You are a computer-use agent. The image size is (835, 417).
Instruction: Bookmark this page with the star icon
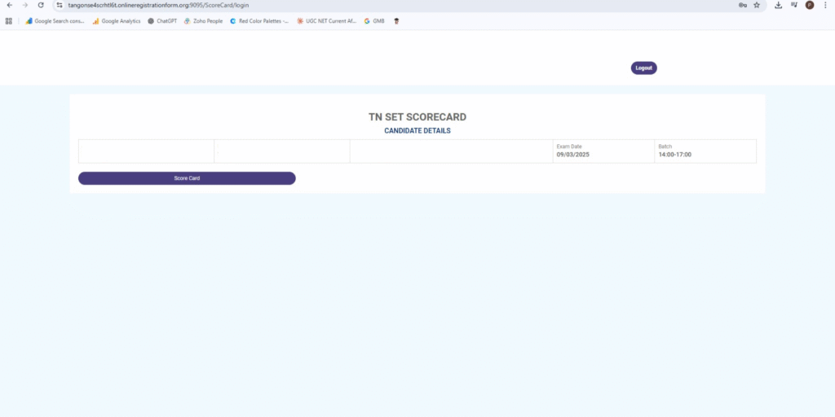(757, 5)
